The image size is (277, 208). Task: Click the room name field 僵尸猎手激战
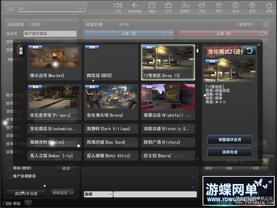(x=50, y=34)
